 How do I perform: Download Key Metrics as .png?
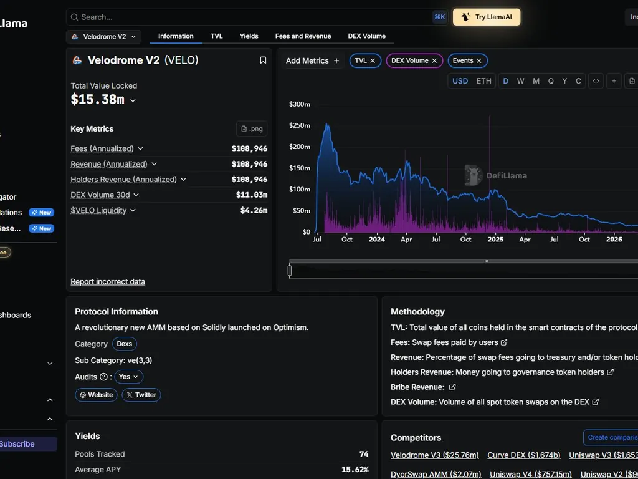tap(252, 128)
